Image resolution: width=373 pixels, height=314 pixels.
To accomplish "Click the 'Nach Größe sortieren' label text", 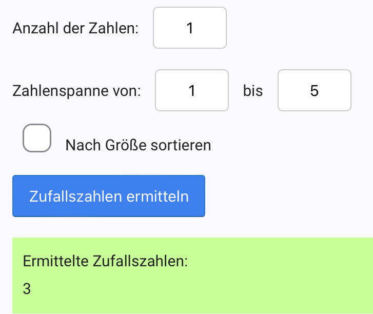I will point(138,145).
